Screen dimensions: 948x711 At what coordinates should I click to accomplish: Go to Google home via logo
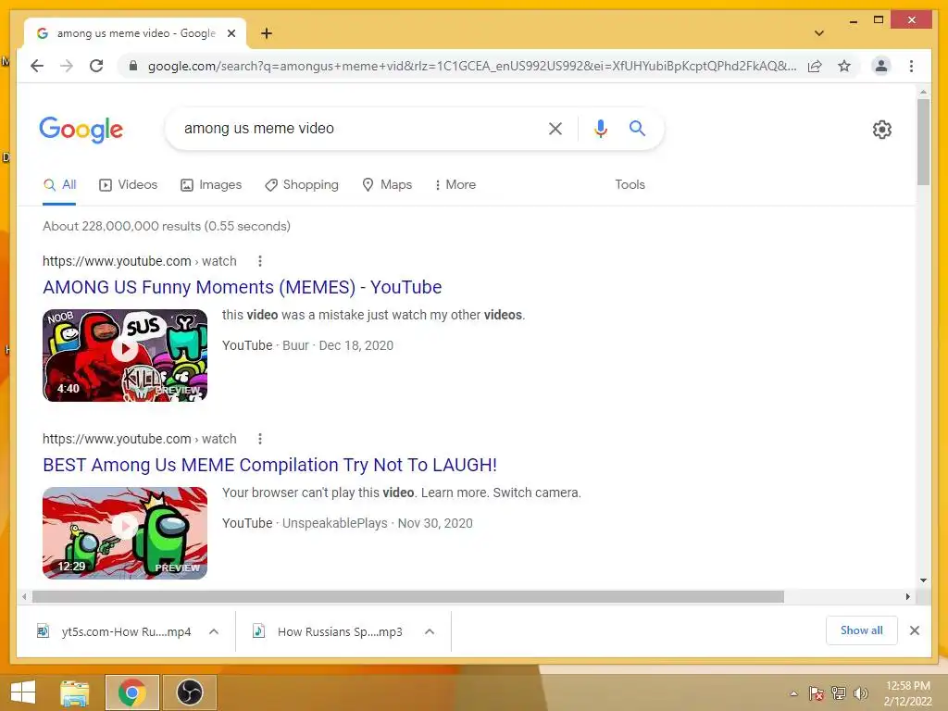coord(81,130)
